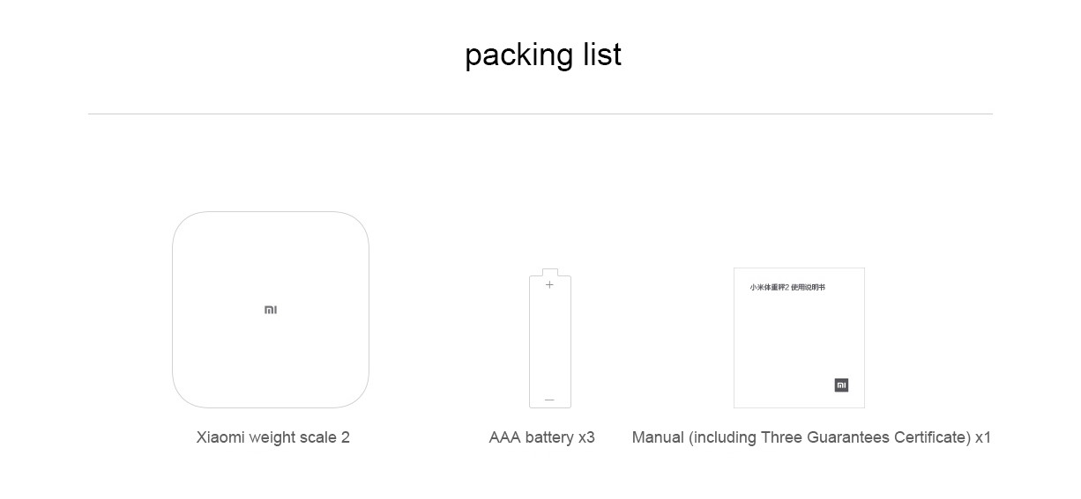Click the MI logo on the scale

pos(271,310)
